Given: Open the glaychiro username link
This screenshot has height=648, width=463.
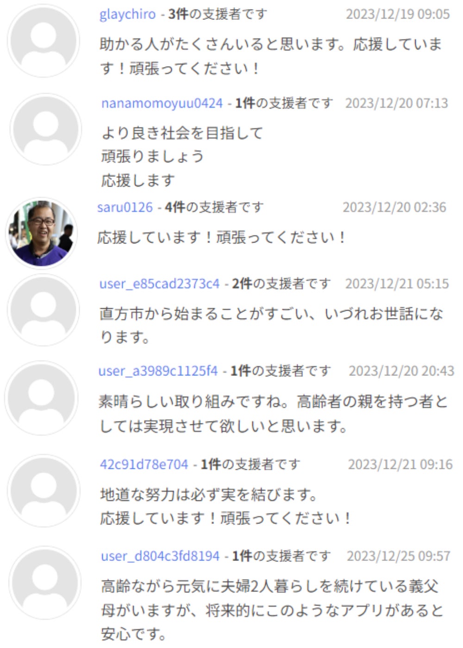Looking at the screenshot, I should (x=127, y=14).
